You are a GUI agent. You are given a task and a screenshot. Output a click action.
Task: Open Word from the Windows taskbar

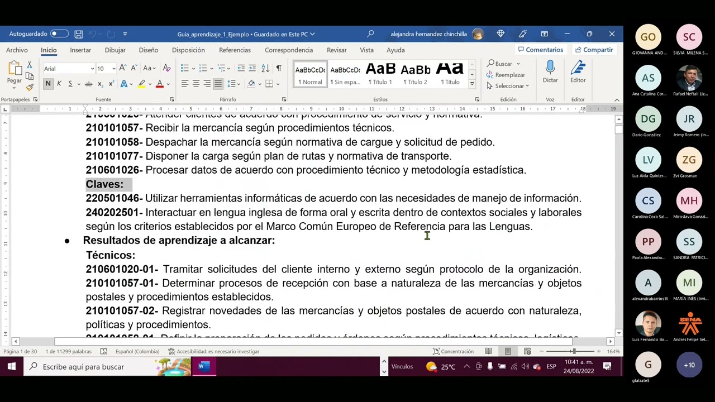coord(204,367)
